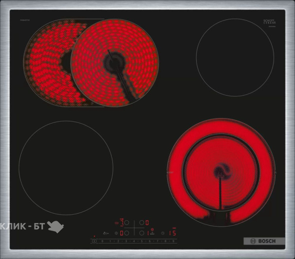Set power level 6 on slider
The width and height of the screenshot is (295, 259).
click(x=150, y=241)
